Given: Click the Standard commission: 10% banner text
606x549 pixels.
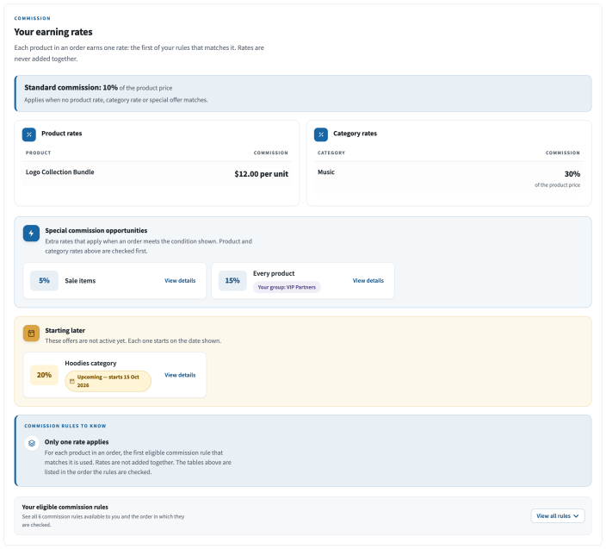Looking at the screenshot, I should pos(71,87).
